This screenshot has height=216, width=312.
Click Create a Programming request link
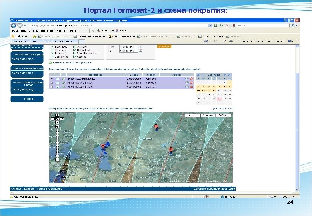tap(73, 62)
